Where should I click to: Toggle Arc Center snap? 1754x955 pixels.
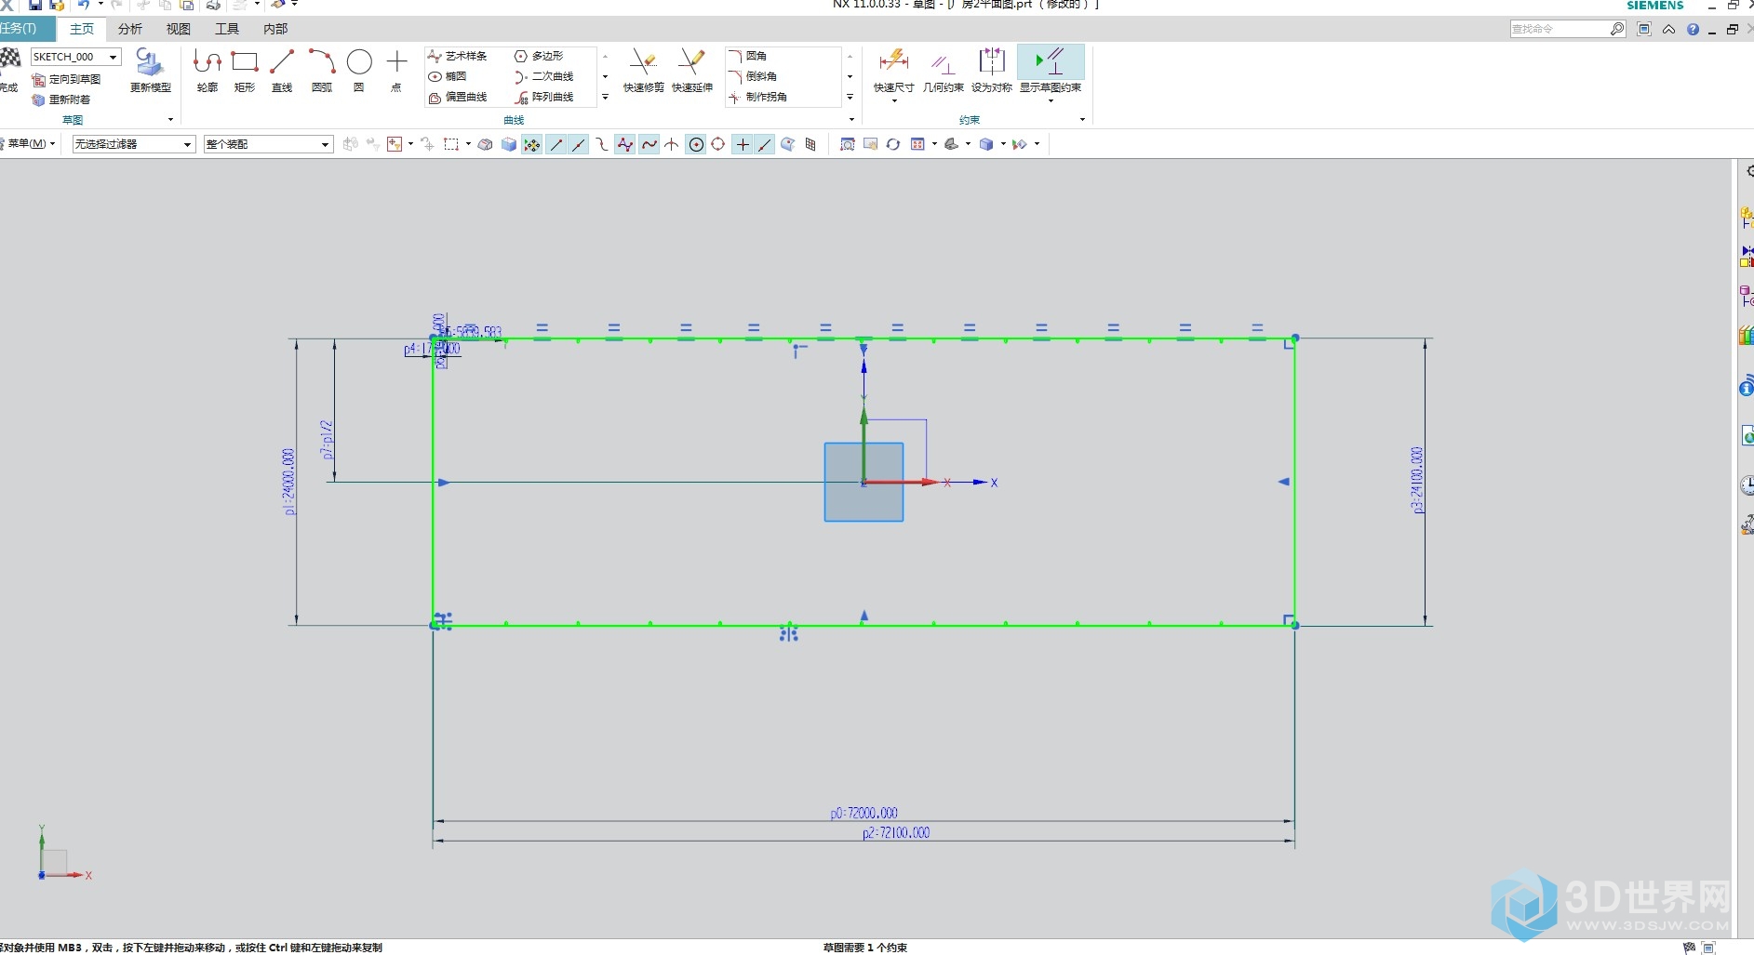click(x=696, y=144)
